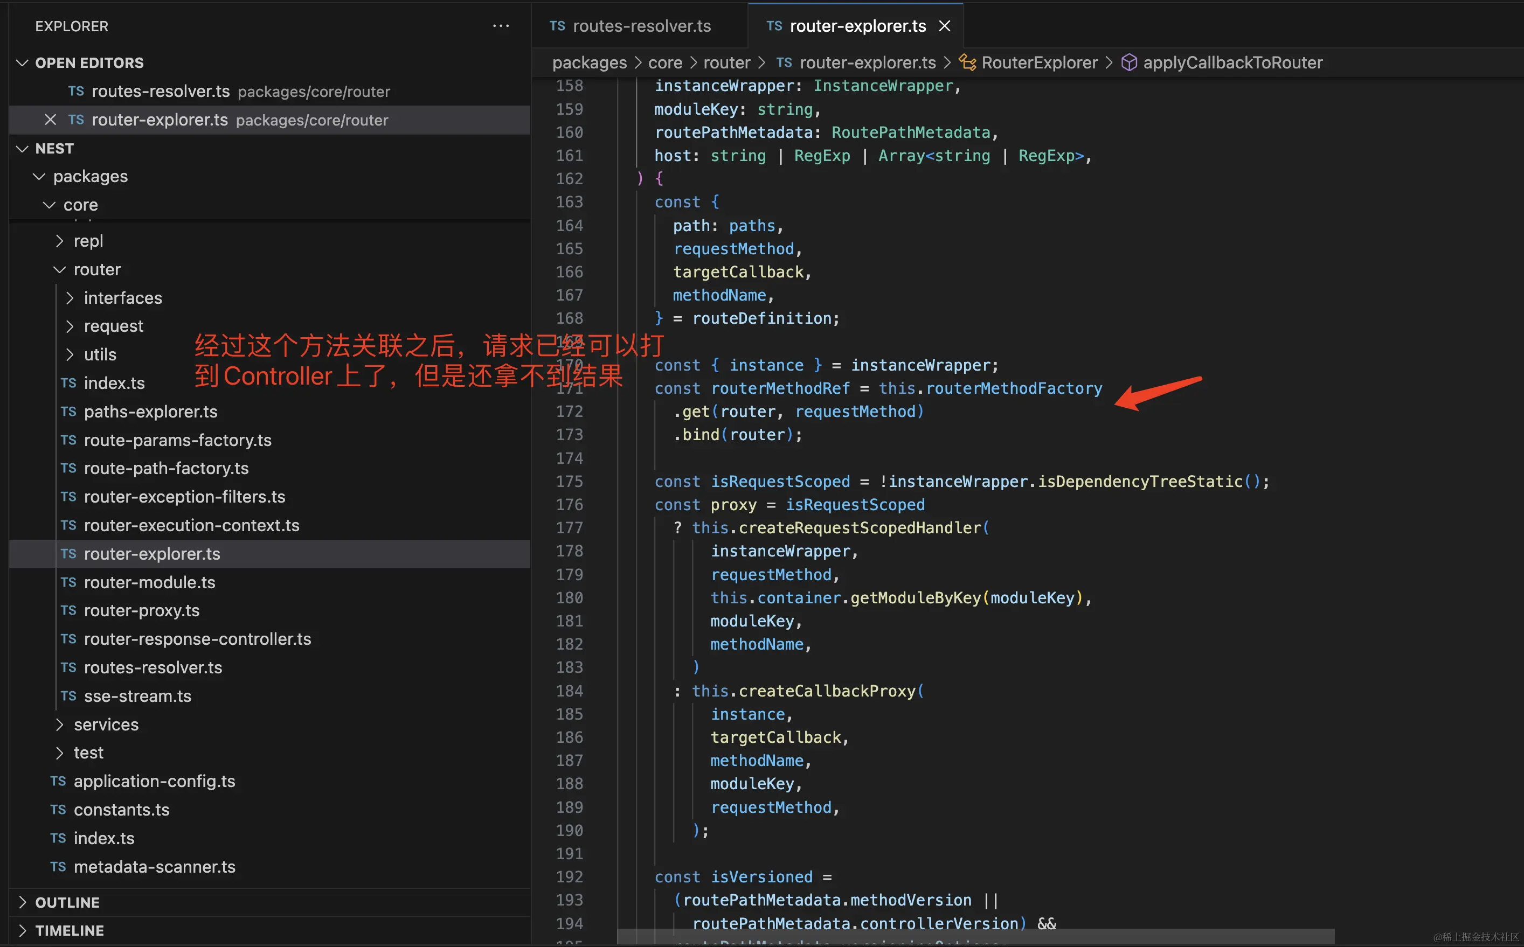The width and height of the screenshot is (1524, 947).
Task: Click the router breadcrumb segment
Action: [x=726, y=62]
